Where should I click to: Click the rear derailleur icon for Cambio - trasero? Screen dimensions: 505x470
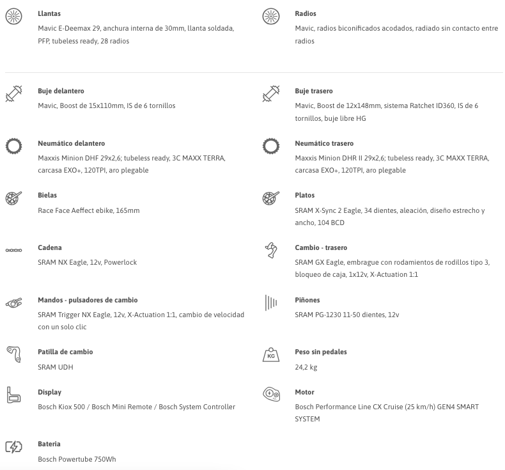(271, 250)
